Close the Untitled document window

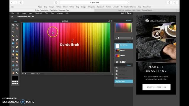[112, 21]
